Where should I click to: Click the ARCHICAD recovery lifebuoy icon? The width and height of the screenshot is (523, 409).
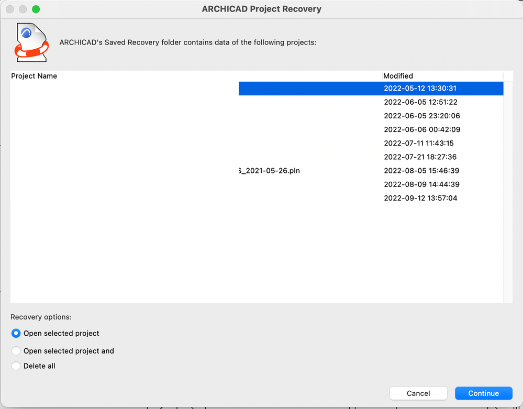coord(32,42)
